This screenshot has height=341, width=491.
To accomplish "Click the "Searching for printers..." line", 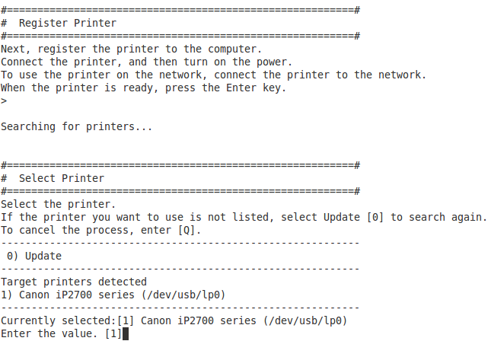I will point(76,127).
